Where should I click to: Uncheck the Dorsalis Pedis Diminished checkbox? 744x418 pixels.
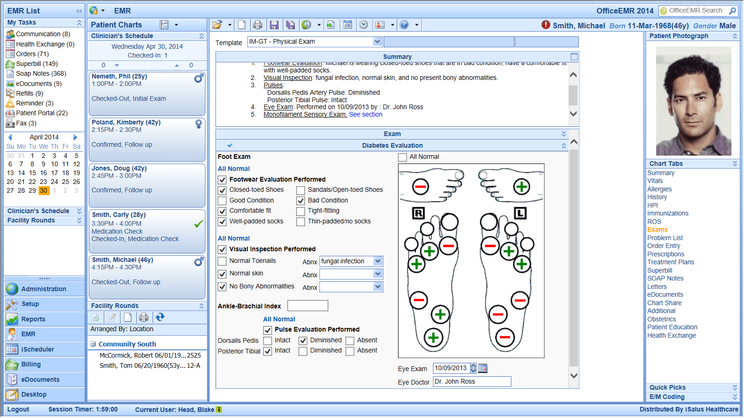tap(303, 340)
